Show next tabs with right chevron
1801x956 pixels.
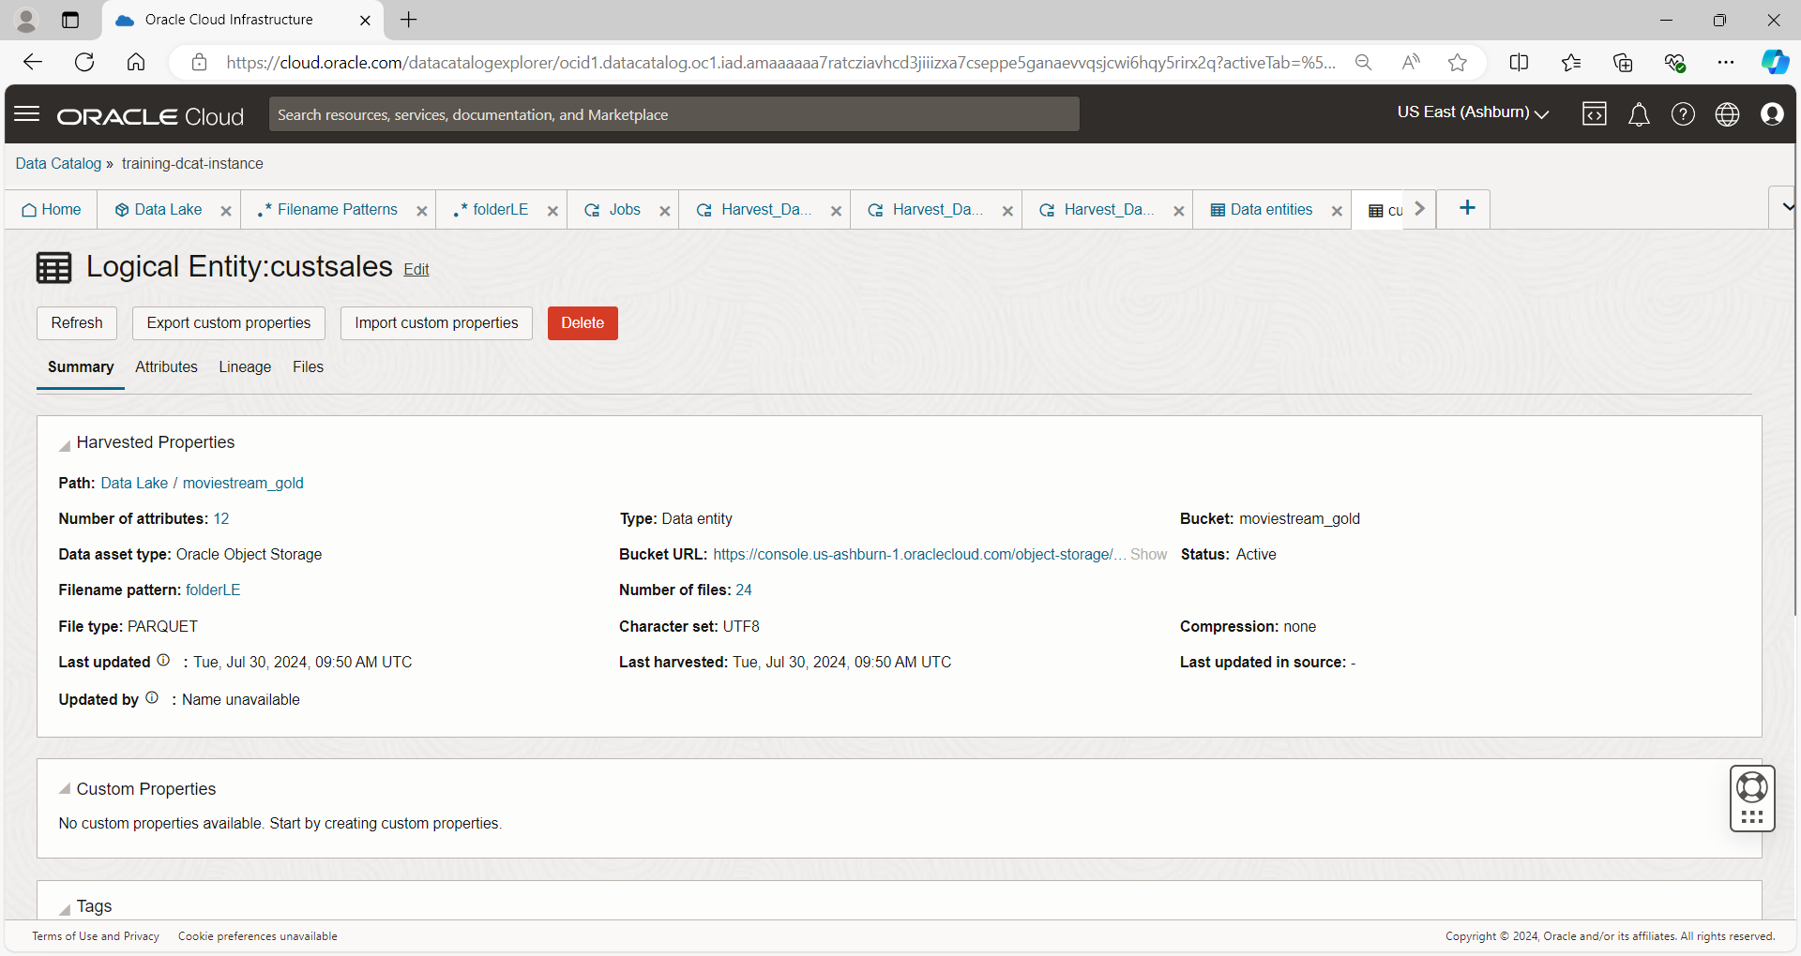(x=1420, y=209)
